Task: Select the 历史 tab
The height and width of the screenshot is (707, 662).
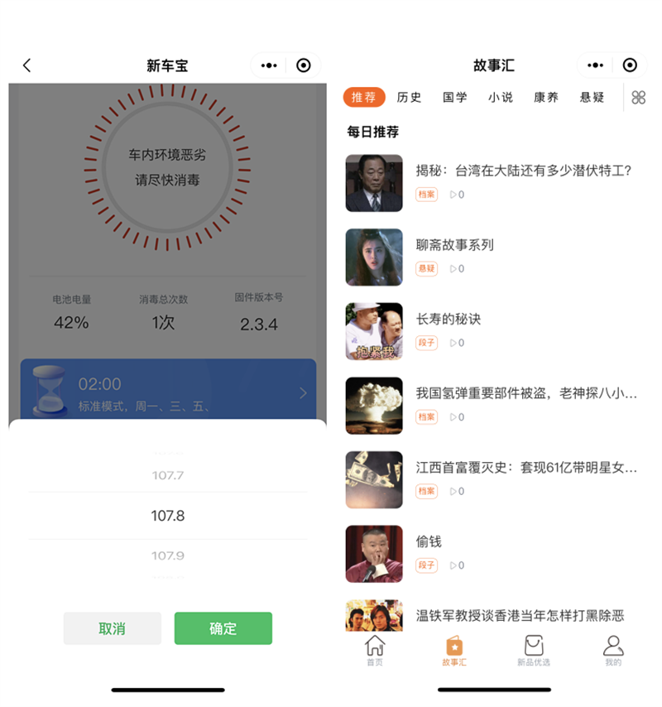Action: pyautogui.click(x=409, y=98)
